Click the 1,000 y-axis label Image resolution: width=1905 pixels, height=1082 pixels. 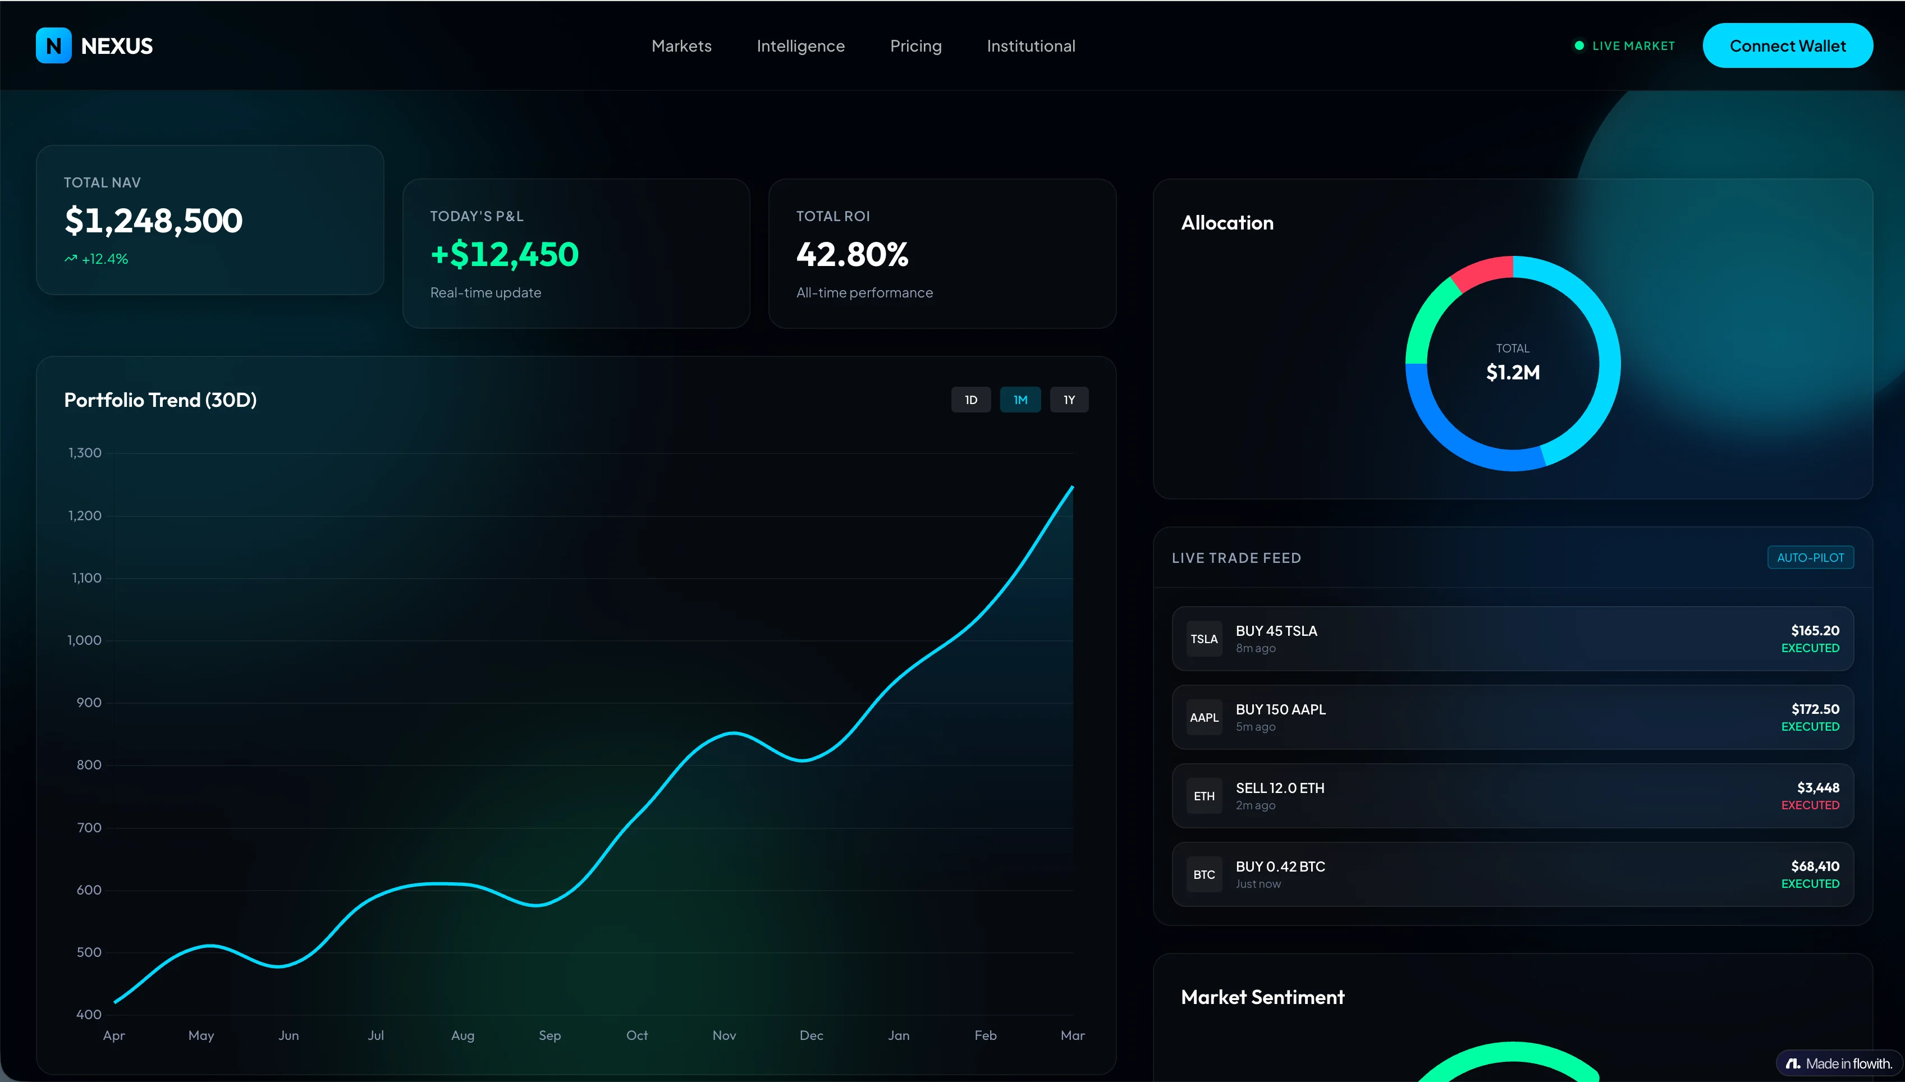click(x=84, y=640)
